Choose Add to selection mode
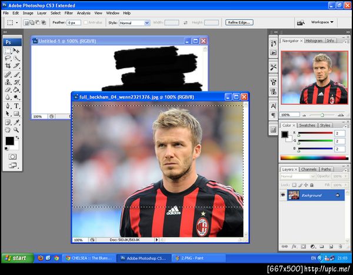 pyautogui.click(x=32, y=22)
